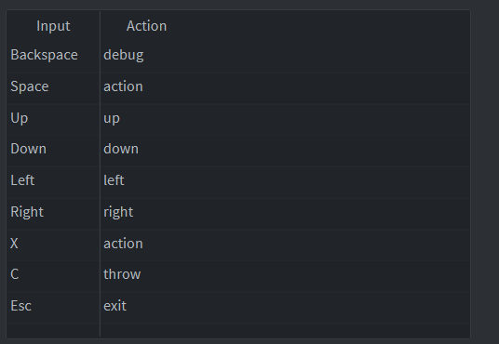Edit the action cell for X
This screenshot has width=499, height=344.
(285, 244)
